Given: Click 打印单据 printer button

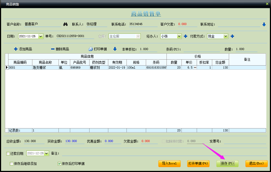Looking at the screenshot, I should pos(98,49).
